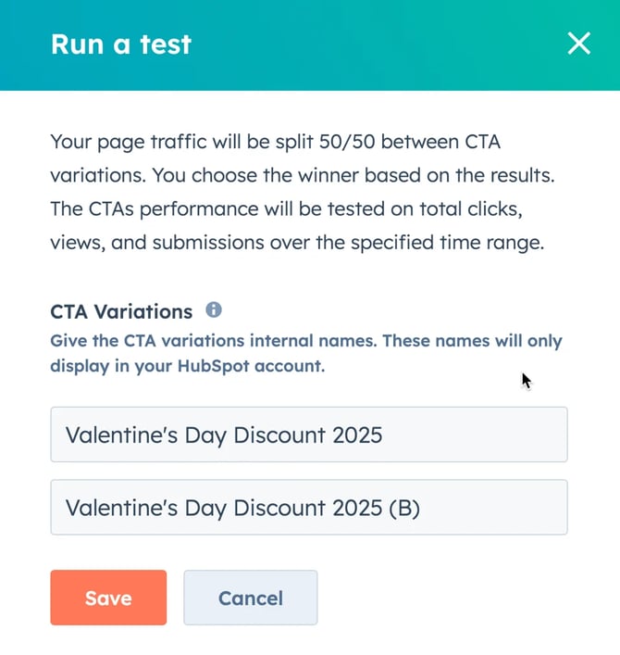
Task: Click the orange Save button
Action: [108, 598]
